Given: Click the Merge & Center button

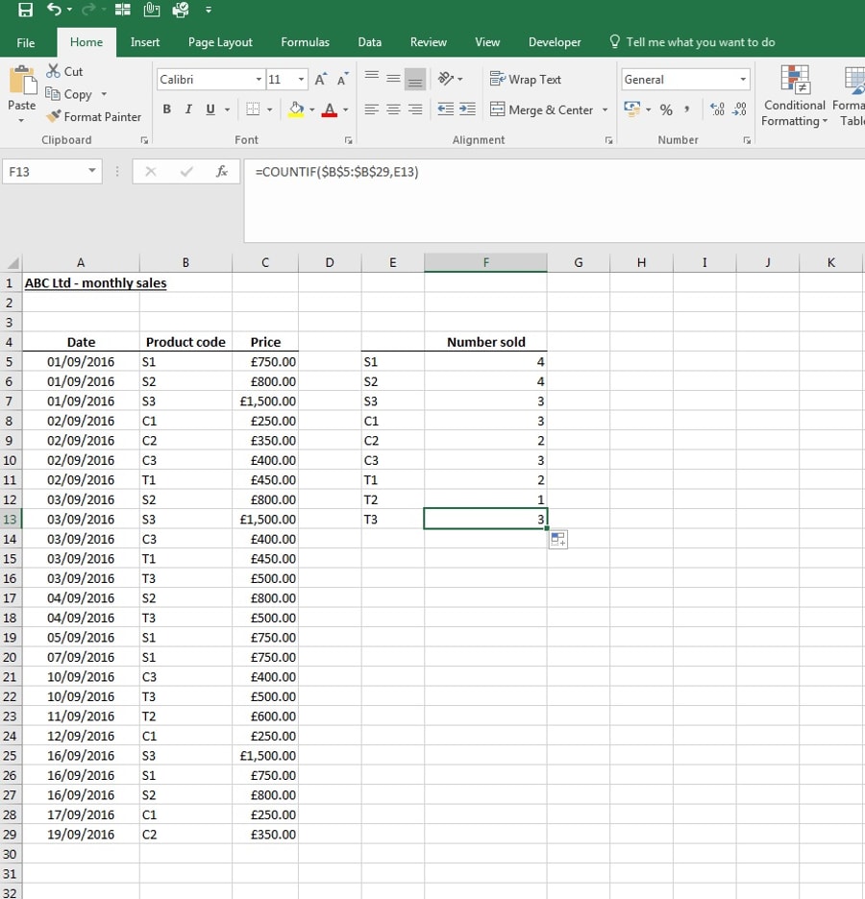Looking at the screenshot, I should coord(541,109).
